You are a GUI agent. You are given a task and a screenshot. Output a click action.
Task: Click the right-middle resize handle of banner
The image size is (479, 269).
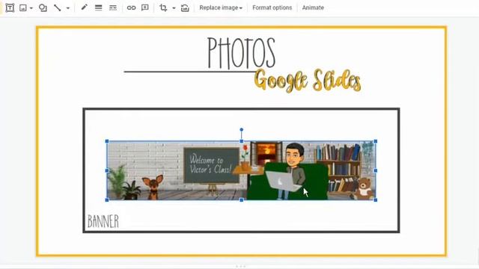coord(376,170)
